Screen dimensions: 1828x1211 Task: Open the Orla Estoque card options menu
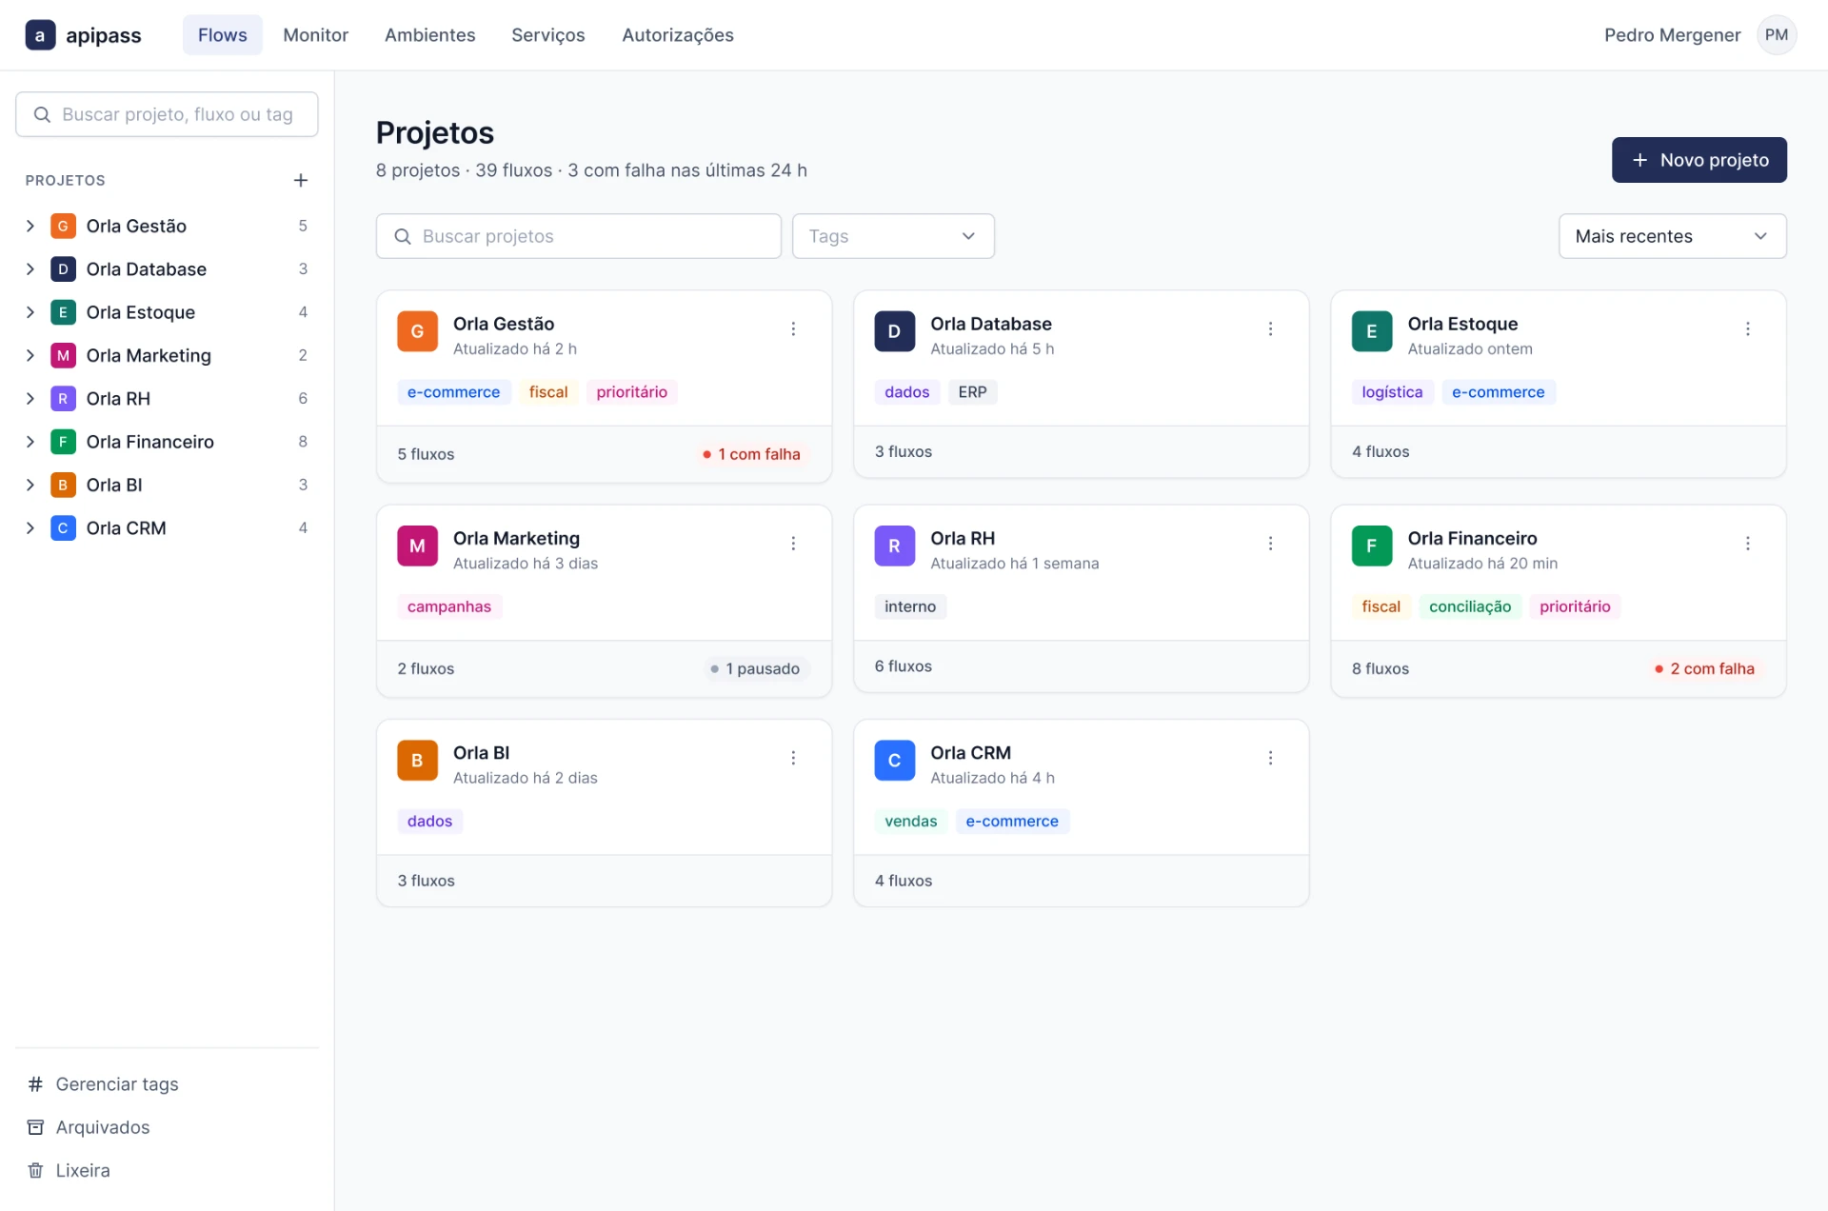click(1747, 328)
